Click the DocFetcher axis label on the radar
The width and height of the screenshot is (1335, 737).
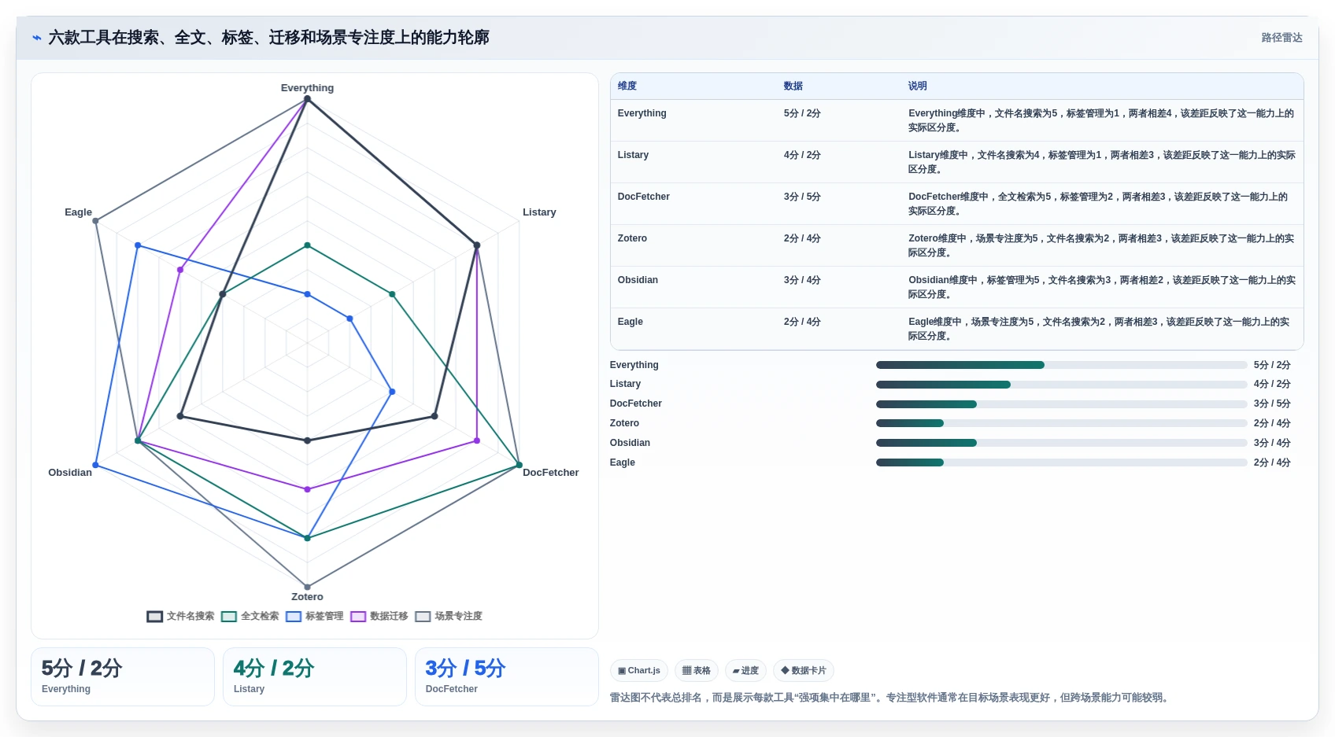click(x=551, y=473)
